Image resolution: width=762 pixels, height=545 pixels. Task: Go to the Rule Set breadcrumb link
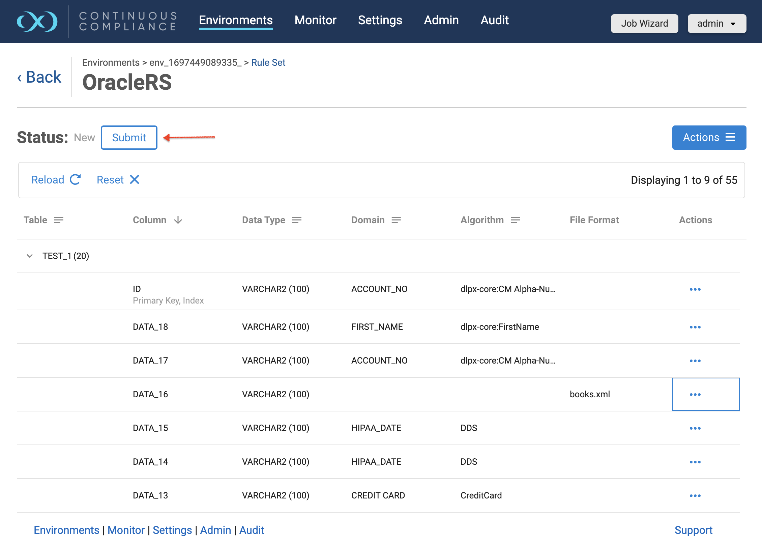pos(268,63)
